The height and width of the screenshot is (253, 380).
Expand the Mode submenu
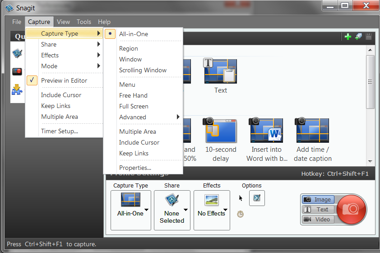coord(64,66)
